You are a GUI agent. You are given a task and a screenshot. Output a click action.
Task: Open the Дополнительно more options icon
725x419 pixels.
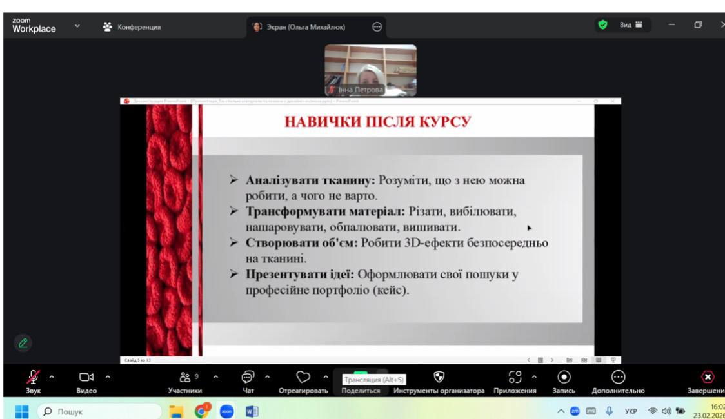(x=618, y=378)
